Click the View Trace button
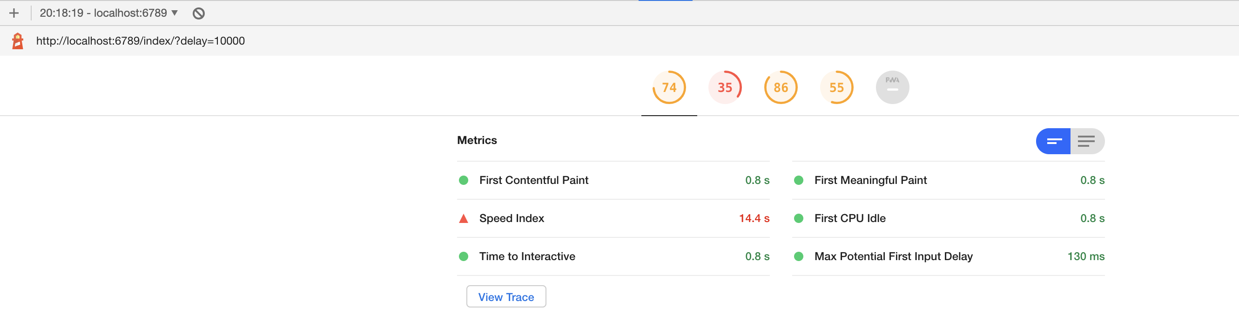Screen dimensions: 1239x327 click(x=505, y=297)
